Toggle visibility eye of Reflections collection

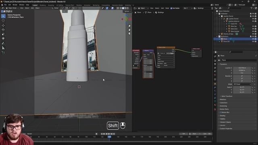coord(253,36)
